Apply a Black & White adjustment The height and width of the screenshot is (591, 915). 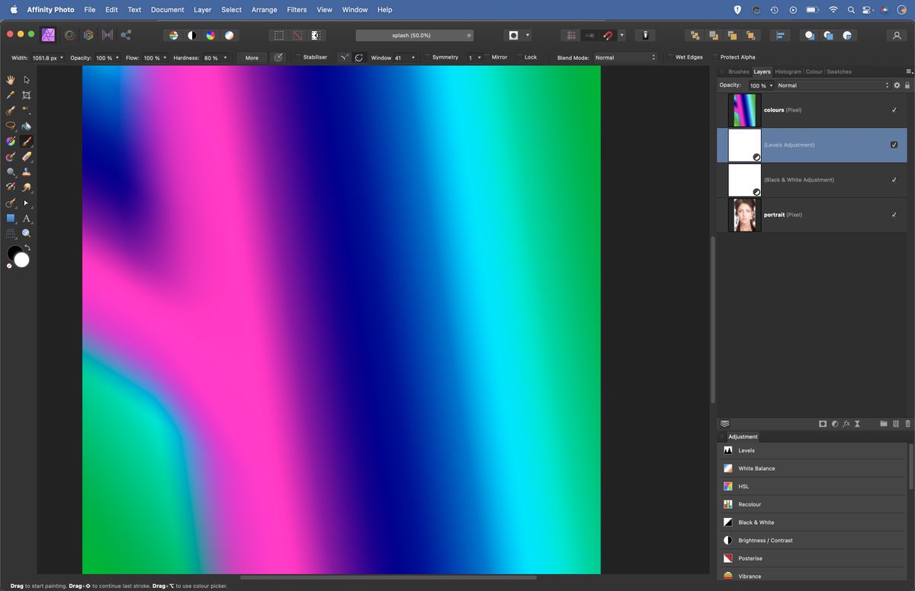click(755, 522)
